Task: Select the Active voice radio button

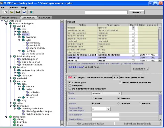Action: (93, 98)
